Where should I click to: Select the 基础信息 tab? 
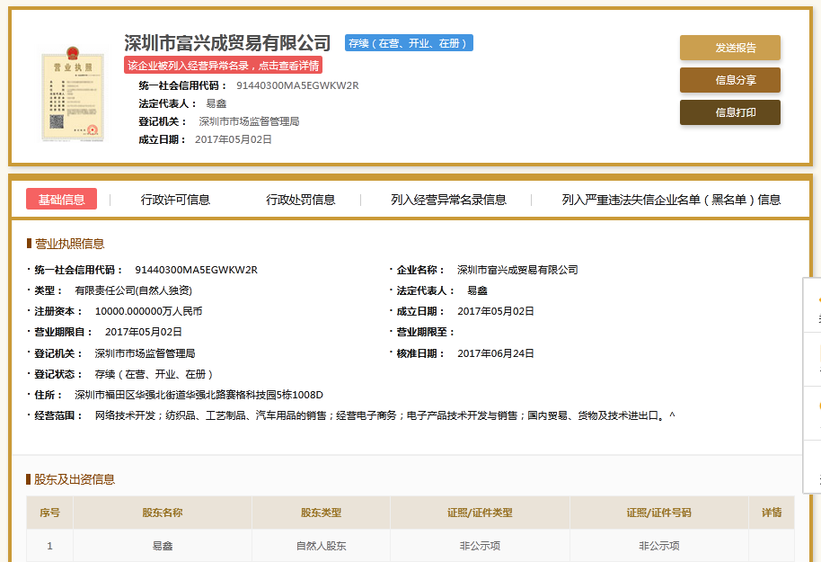click(61, 200)
